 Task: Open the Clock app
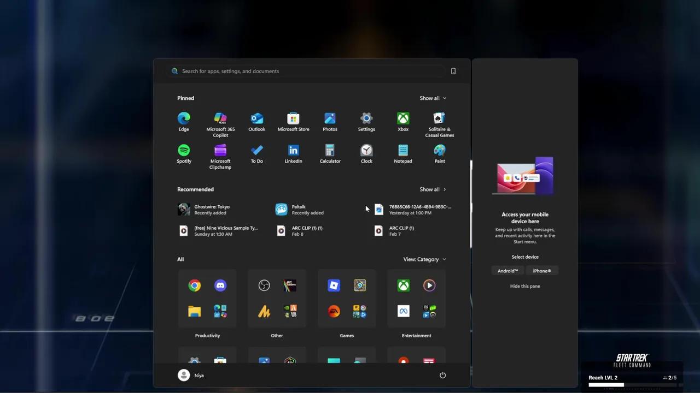[366, 154]
